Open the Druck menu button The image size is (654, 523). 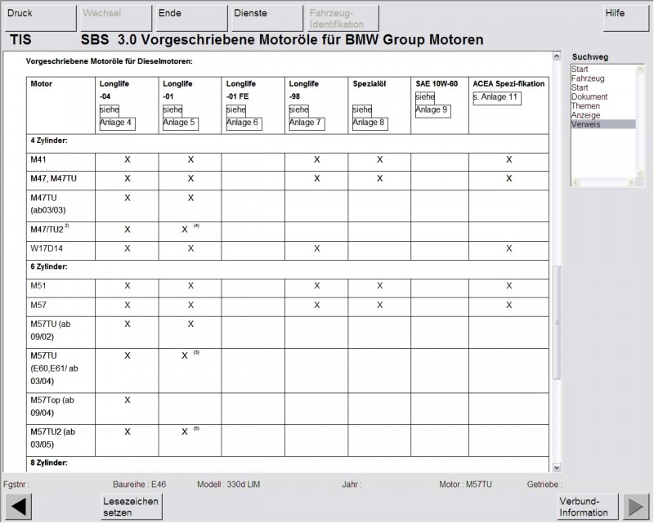coord(40,18)
